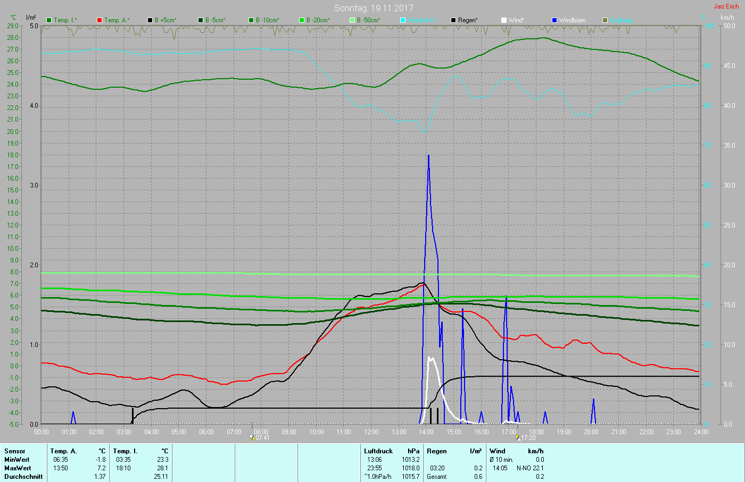The height and width of the screenshot is (482, 745).
Task: Click the 'Sensor' header in the table
Action: pyautogui.click(x=15, y=451)
